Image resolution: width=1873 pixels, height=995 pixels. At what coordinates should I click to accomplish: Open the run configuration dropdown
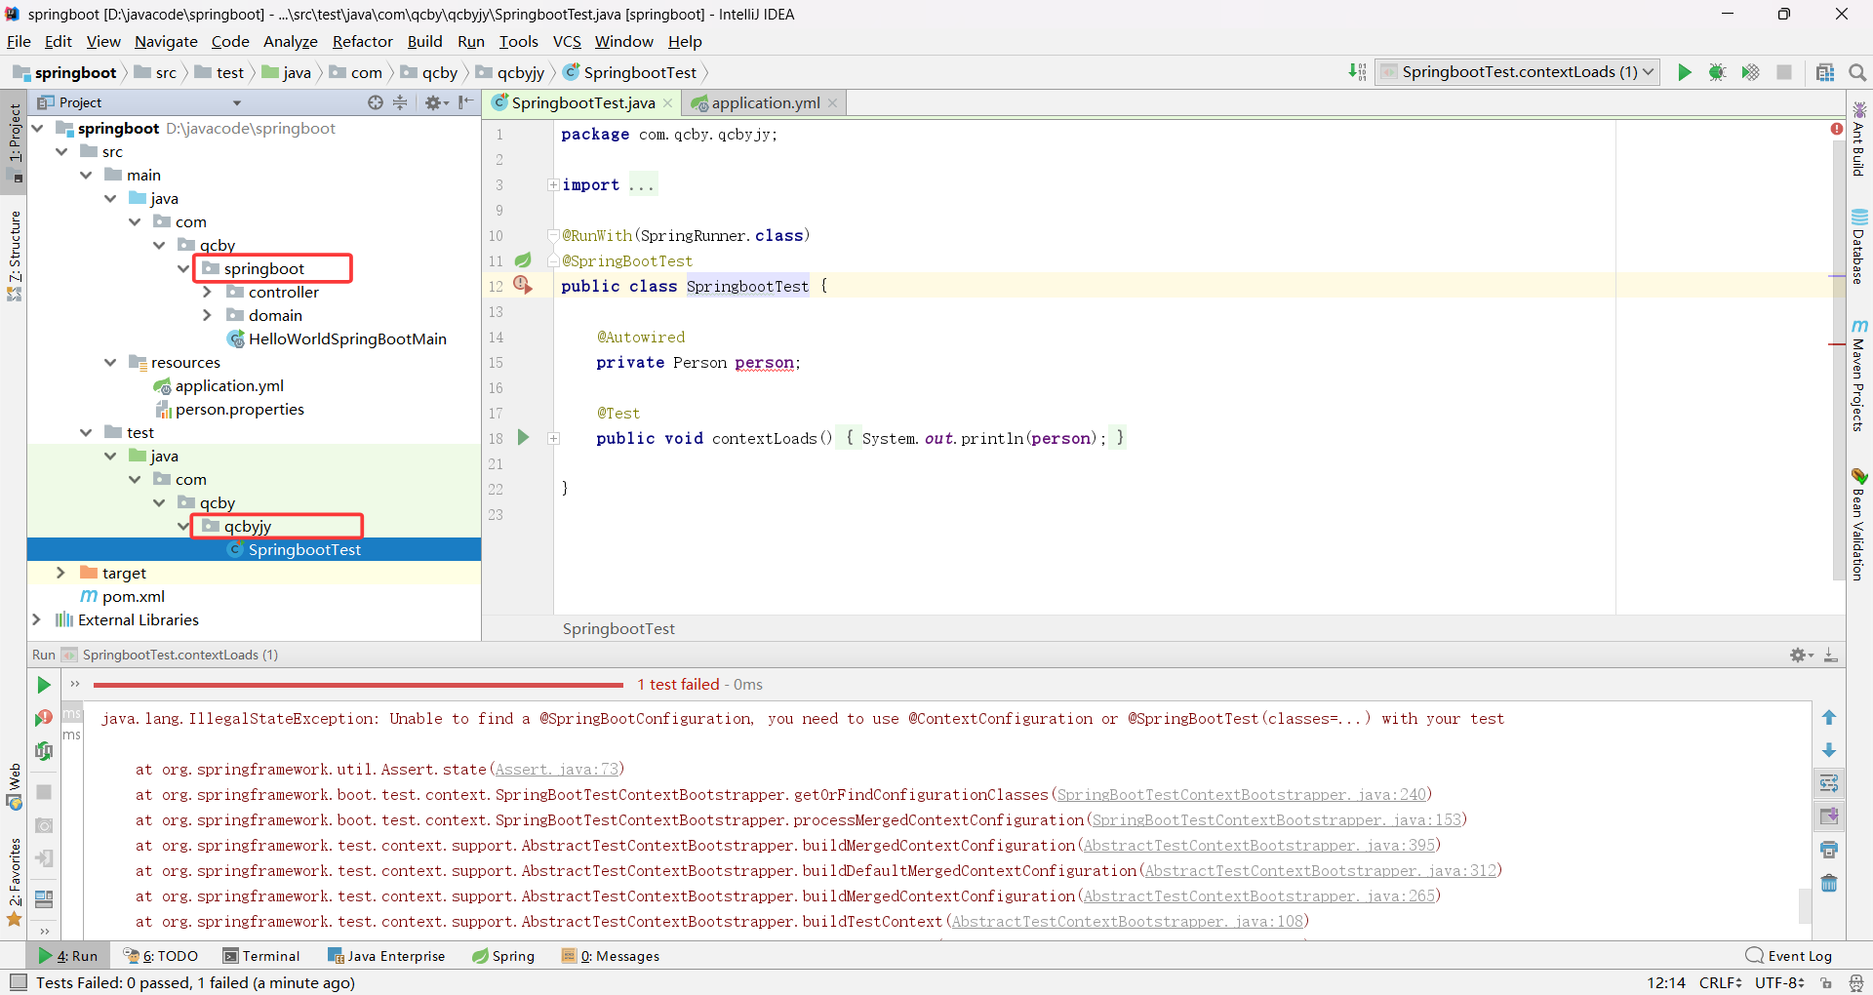(x=1518, y=72)
